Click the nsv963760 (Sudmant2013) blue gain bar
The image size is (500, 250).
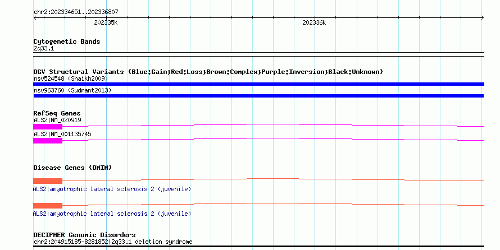tap(258, 96)
